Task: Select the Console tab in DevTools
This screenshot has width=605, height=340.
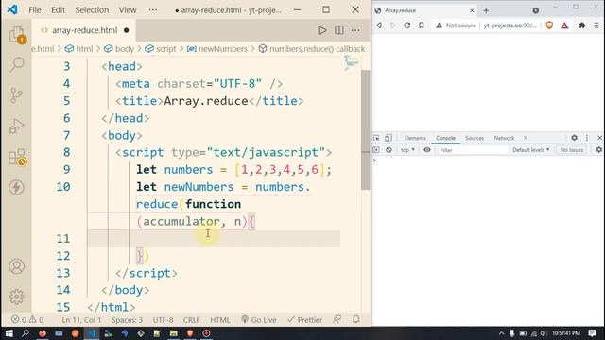Action: (445, 138)
